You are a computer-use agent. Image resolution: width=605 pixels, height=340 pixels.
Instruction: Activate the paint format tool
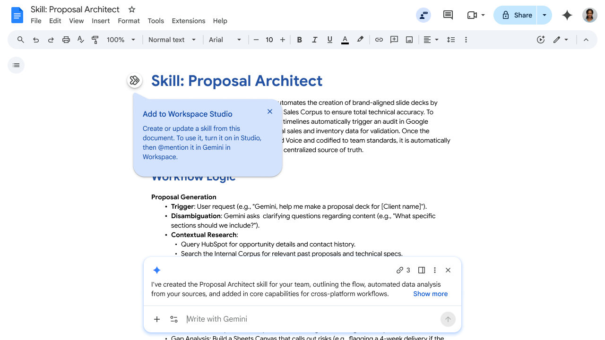(x=95, y=40)
